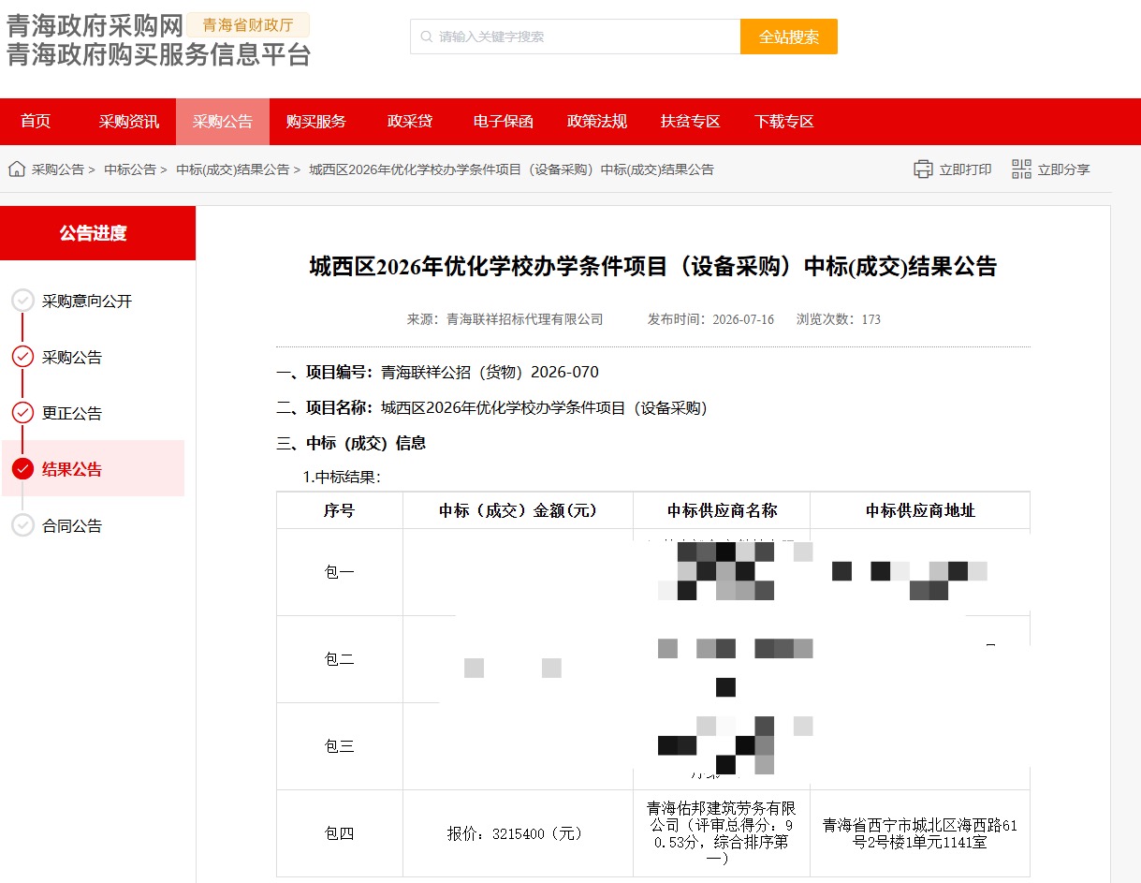1141x883 pixels.
Task: Click the 序号 column header
Action: click(339, 510)
